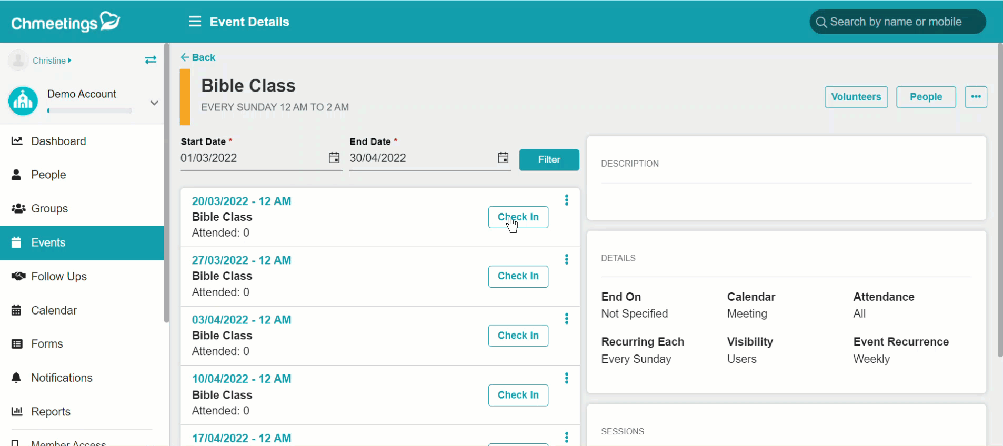Go to People in sidebar menu
The width and height of the screenshot is (1003, 446).
click(82, 175)
